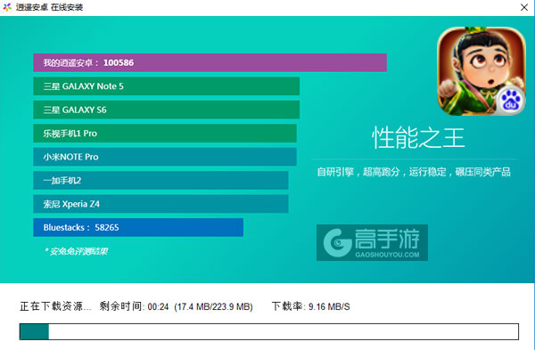Image resolution: width=535 pixels, height=350 pixels.
Task: Select the 小米NOTE Pro bar
Action: pos(165,157)
